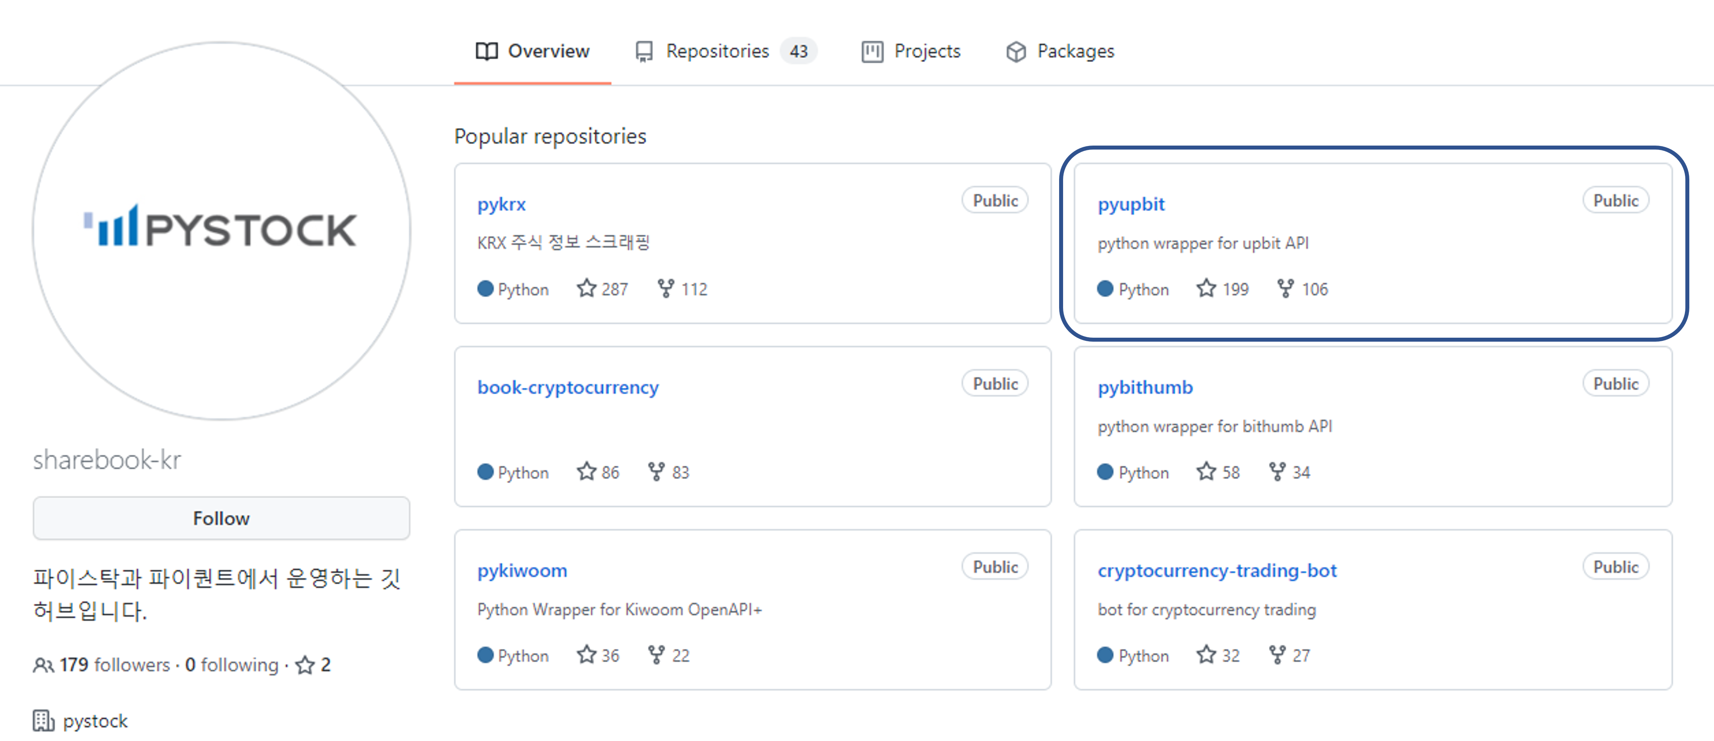Click the Packages cube icon
The width and height of the screenshot is (1714, 741).
(x=1015, y=51)
